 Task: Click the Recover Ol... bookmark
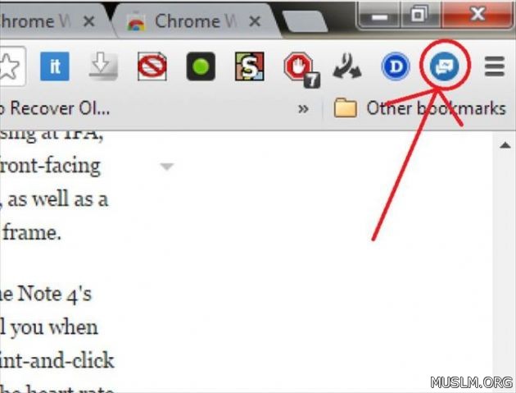55,108
